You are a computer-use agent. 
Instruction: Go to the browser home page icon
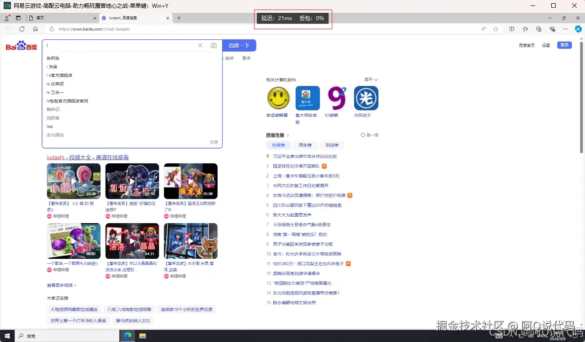point(35,29)
